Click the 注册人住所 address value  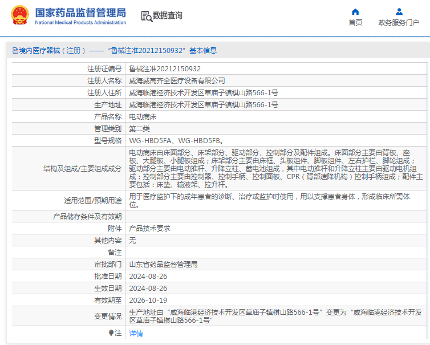[x=204, y=93]
